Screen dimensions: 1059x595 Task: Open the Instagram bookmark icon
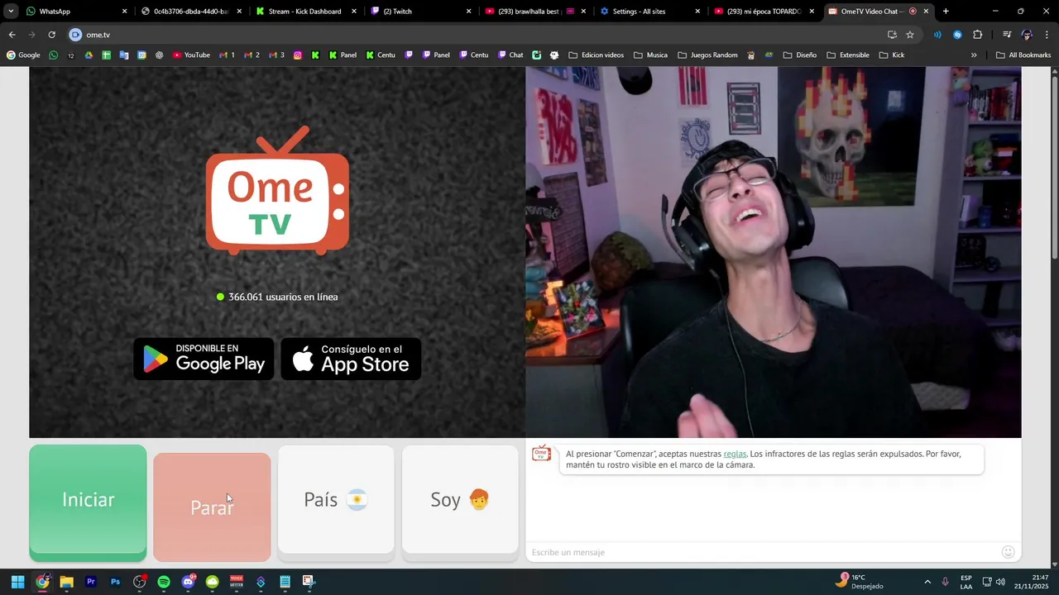(x=298, y=55)
